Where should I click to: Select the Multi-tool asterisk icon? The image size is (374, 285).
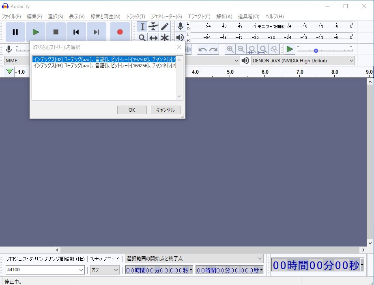(x=164, y=38)
